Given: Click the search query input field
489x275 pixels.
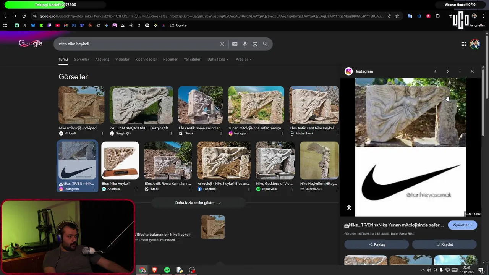Looking at the screenshot, I should point(138,44).
